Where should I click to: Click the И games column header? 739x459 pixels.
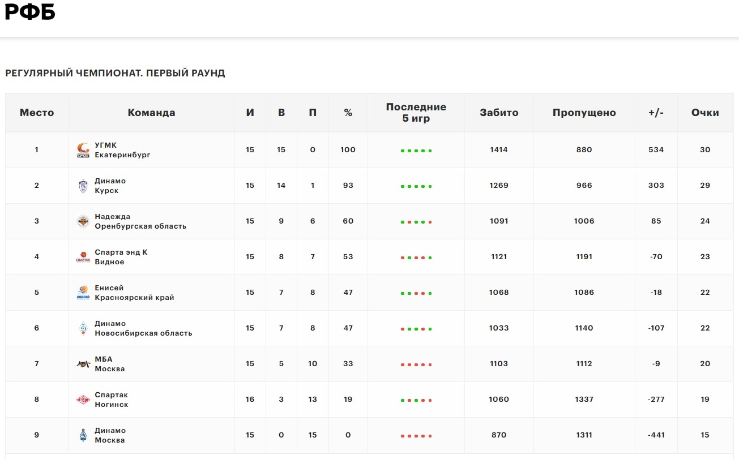[x=250, y=113]
